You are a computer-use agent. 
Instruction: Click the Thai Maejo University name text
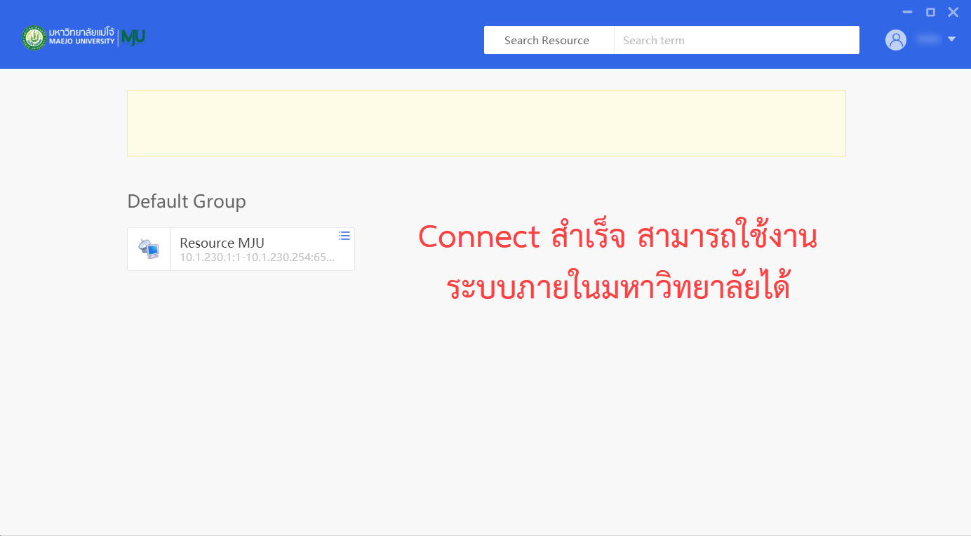tap(81, 32)
